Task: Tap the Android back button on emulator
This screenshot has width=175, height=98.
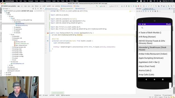Action: [146, 79]
